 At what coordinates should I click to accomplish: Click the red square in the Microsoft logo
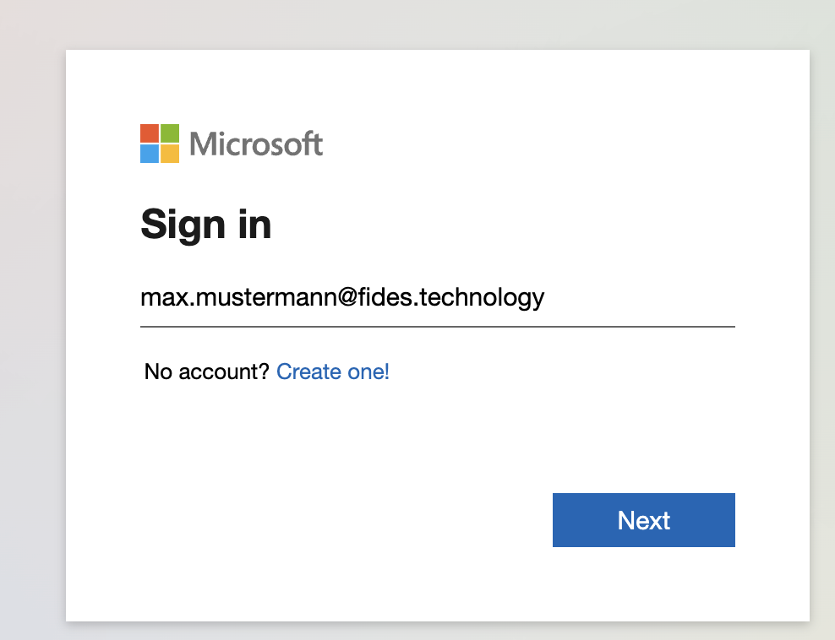150,133
